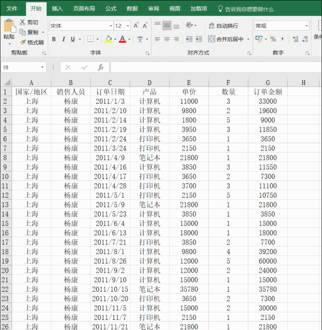Click the Copy icon
Image resolution: width=322 pixels, height=330 pixels.
pos(23,32)
